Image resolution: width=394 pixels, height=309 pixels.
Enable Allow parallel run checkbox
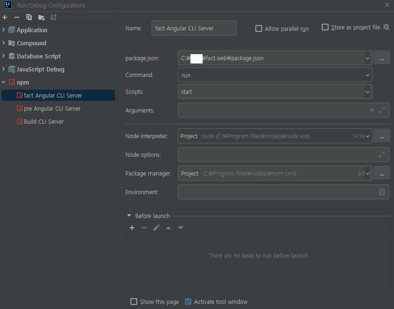(259, 28)
